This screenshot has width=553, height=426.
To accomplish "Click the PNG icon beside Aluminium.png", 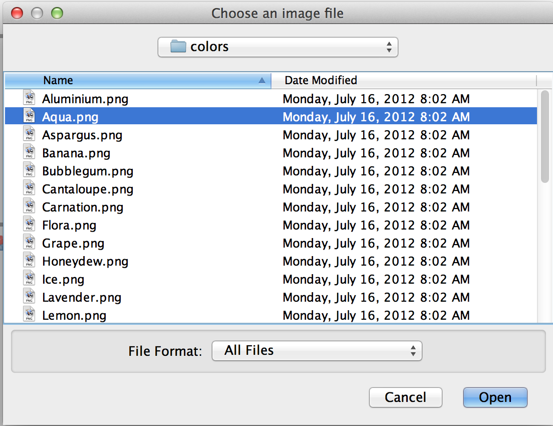I will click(x=30, y=99).
